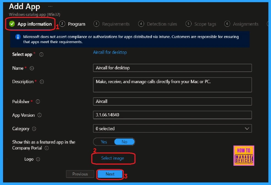Click the Next button
The width and height of the screenshot is (271, 185).
pos(110,174)
